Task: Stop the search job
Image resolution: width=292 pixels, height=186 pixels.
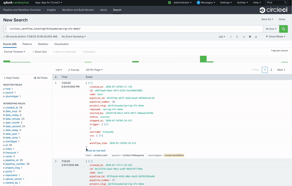Action: pos(237,37)
